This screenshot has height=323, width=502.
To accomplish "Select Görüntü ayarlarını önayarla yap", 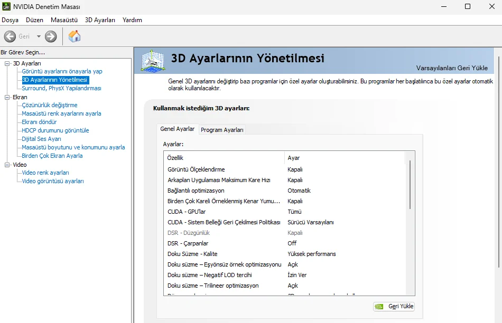I will click(62, 71).
